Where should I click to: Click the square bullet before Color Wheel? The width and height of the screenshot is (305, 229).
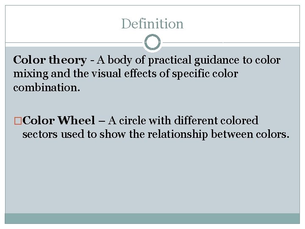coord(18,121)
